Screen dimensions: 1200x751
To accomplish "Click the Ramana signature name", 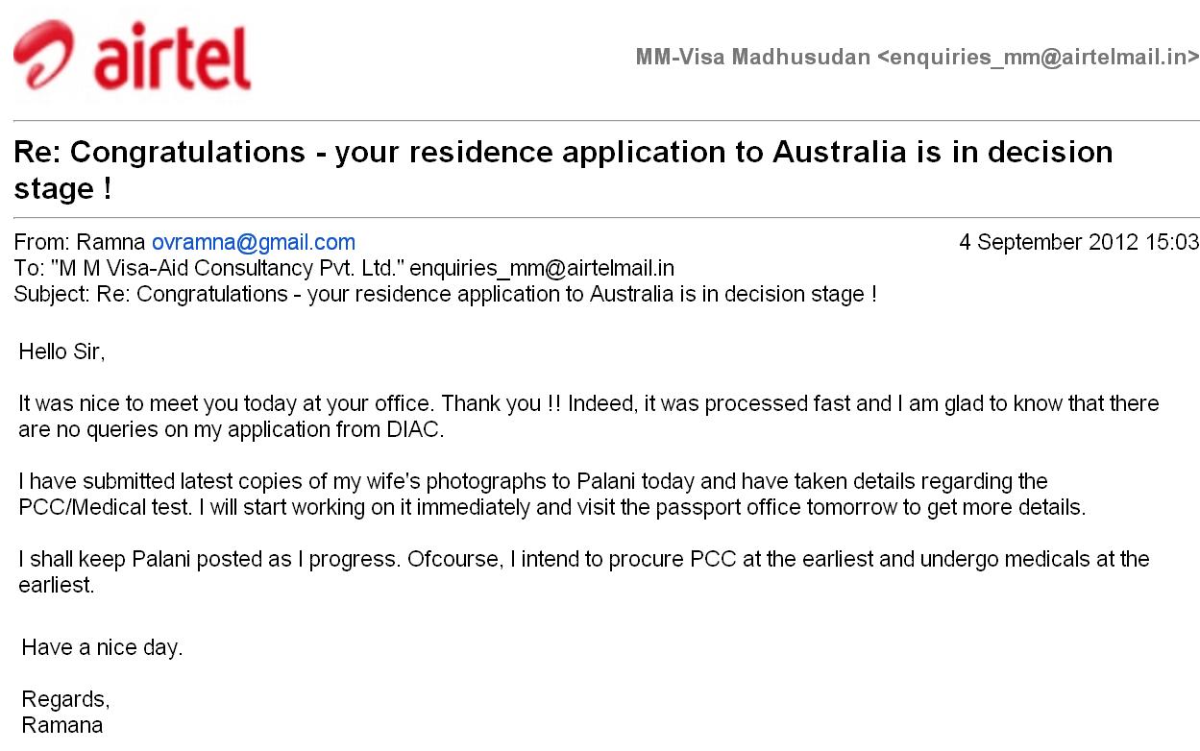I will tap(61, 725).
